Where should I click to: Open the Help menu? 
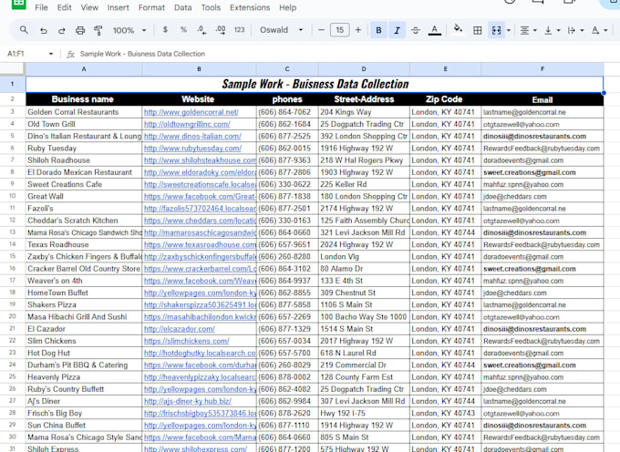coord(287,7)
